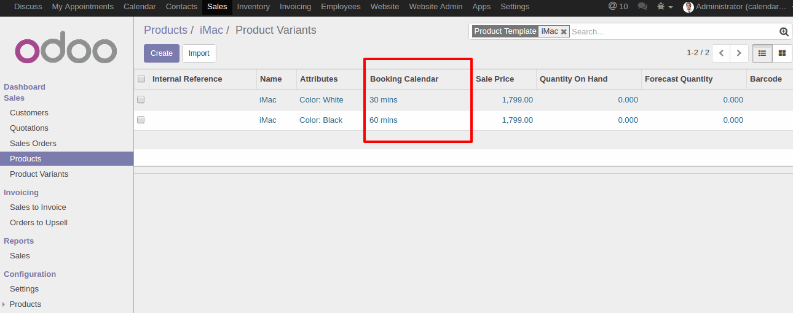Image resolution: width=793 pixels, height=313 pixels.
Task: Open the Contacts menu
Action: click(181, 7)
